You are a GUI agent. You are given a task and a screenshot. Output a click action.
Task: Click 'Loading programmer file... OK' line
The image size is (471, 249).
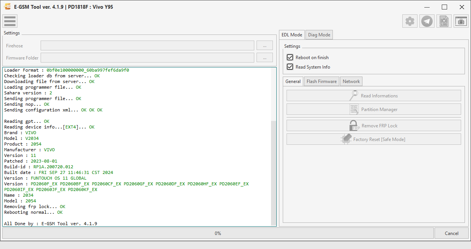[43, 87]
